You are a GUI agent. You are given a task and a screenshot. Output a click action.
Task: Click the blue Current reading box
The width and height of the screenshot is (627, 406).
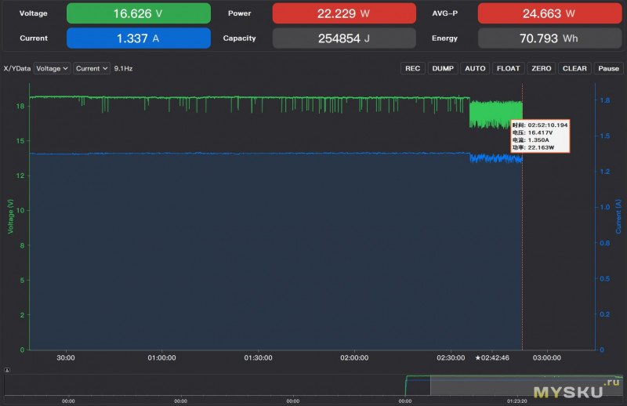tap(138, 38)
